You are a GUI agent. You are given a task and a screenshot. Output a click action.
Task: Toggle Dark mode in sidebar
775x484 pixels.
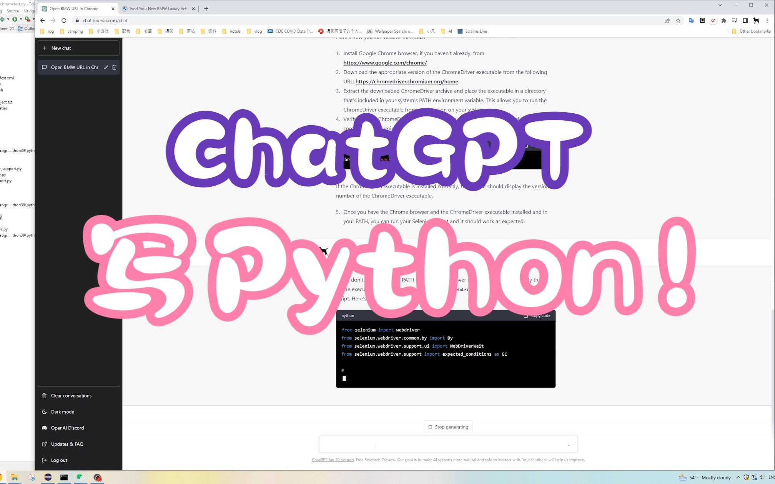pos(62,412)
